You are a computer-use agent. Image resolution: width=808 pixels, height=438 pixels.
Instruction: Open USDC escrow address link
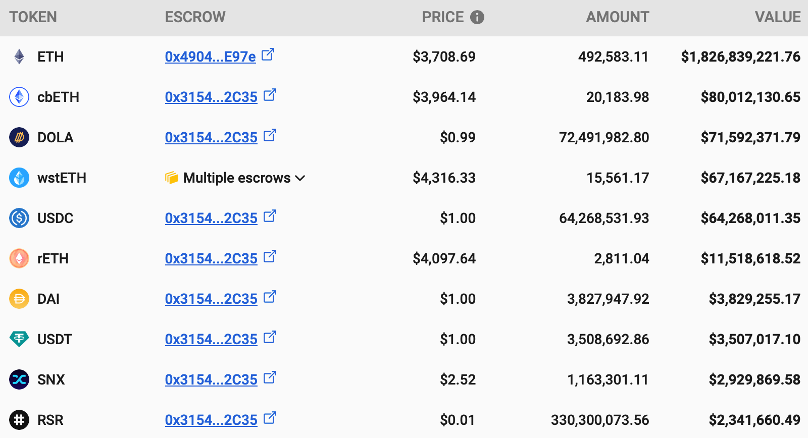point(211,218)
